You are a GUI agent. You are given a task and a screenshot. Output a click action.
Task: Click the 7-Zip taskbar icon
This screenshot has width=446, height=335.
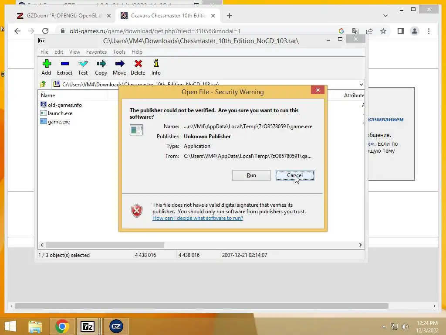coord(88,326)
